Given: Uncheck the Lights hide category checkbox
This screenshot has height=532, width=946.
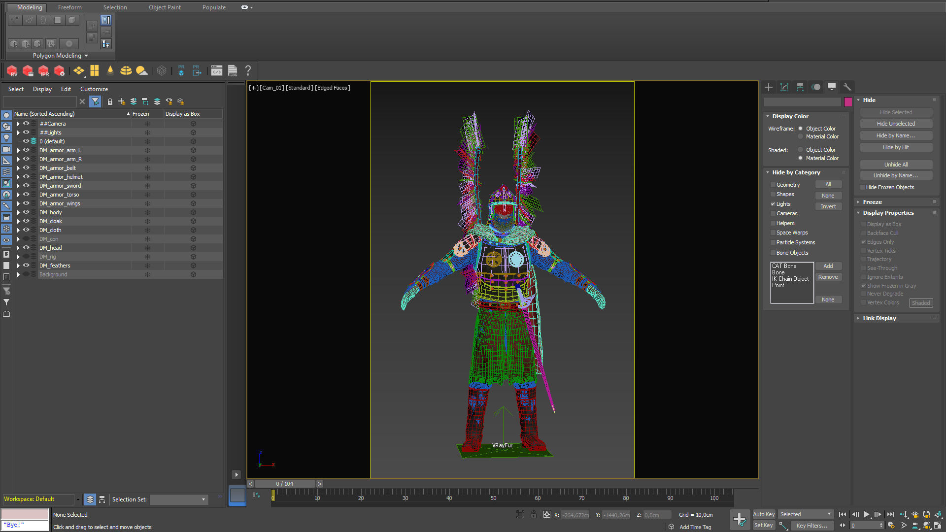Looking at the screenshot, I should click(x=773, y=204).
